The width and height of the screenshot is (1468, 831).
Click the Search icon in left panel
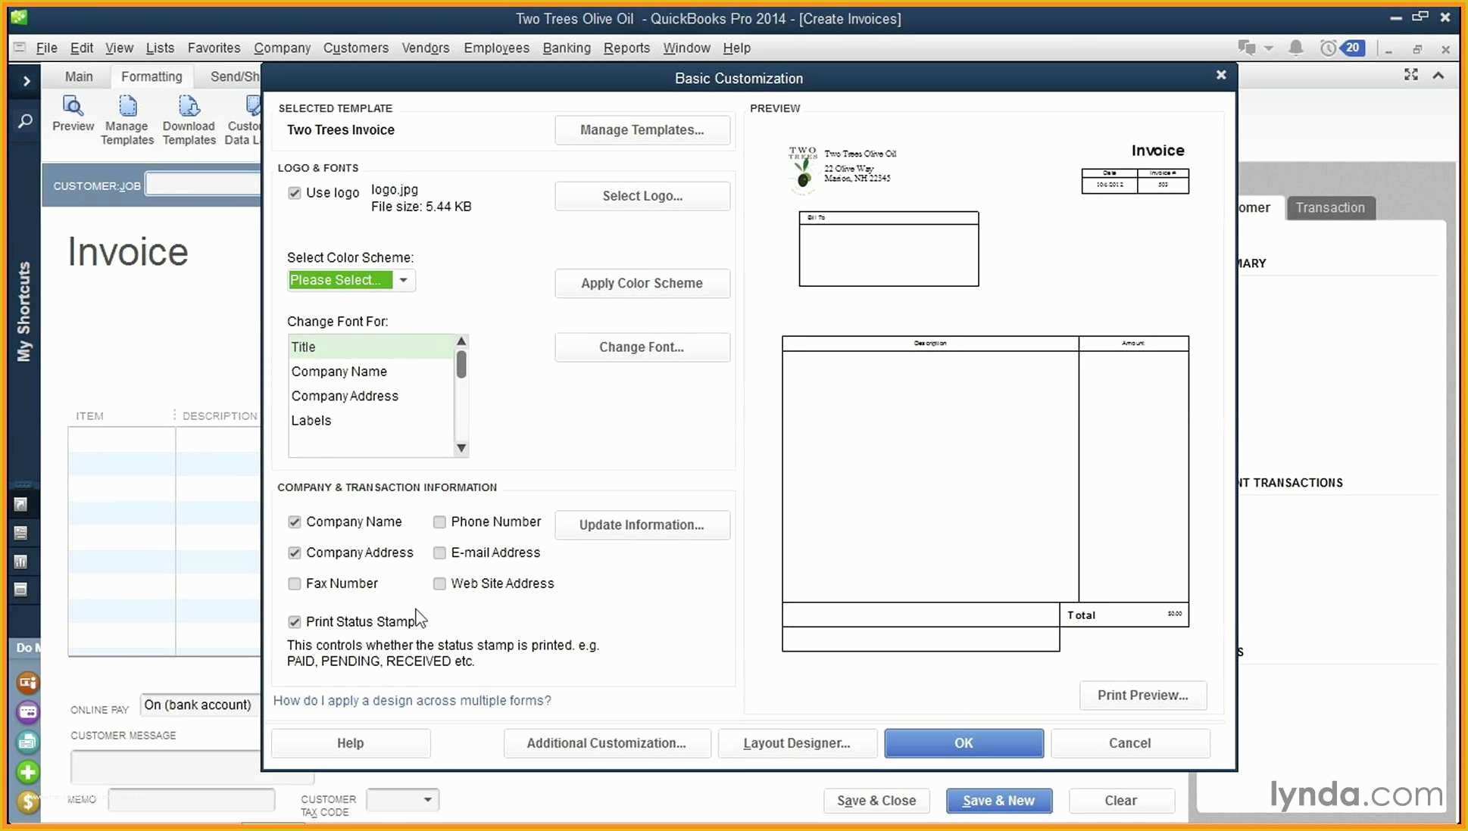coord(27,121)
